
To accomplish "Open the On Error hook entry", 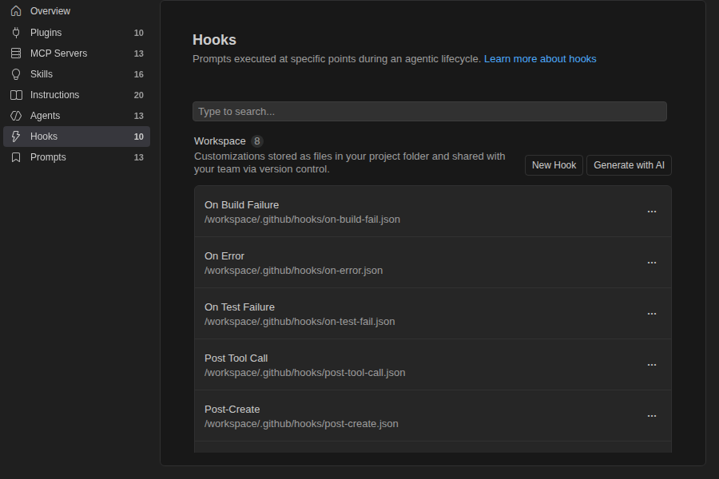I will (x=433, y=263).
